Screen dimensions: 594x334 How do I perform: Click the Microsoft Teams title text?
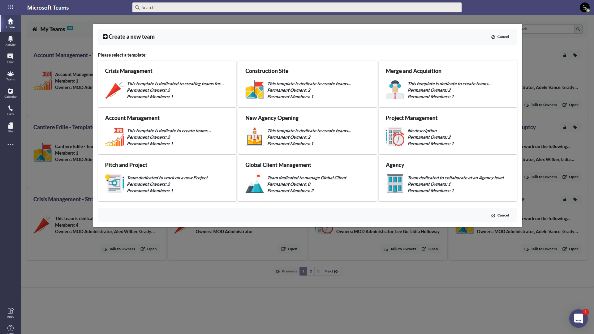click(48, 7)
